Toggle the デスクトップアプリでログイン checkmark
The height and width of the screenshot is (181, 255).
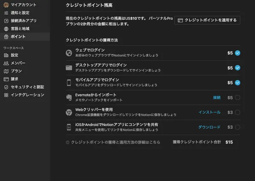[238, 68]
